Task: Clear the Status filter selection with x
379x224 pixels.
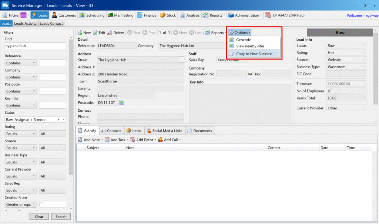Action: tap(58, 120)
